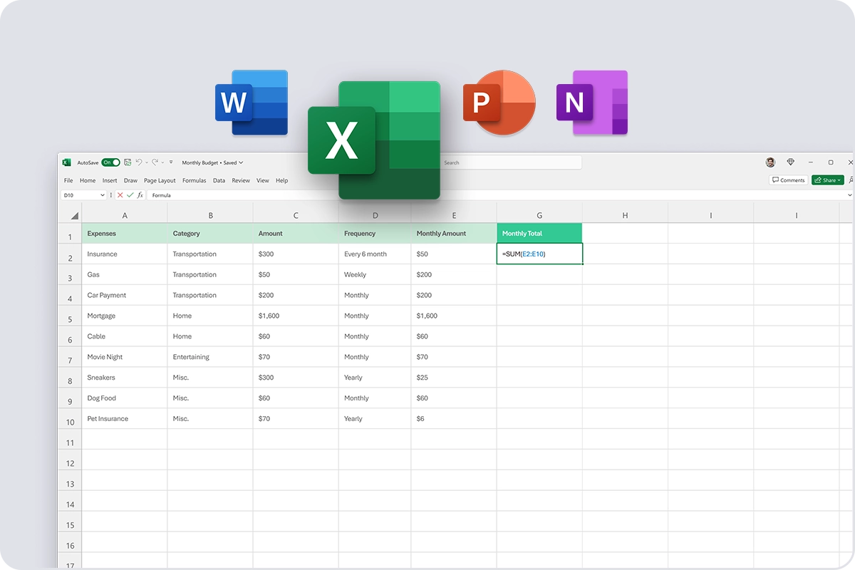This screenshot has width=855, height=570.
Task: Click the Comments button
Action: (x=788, y=180)
